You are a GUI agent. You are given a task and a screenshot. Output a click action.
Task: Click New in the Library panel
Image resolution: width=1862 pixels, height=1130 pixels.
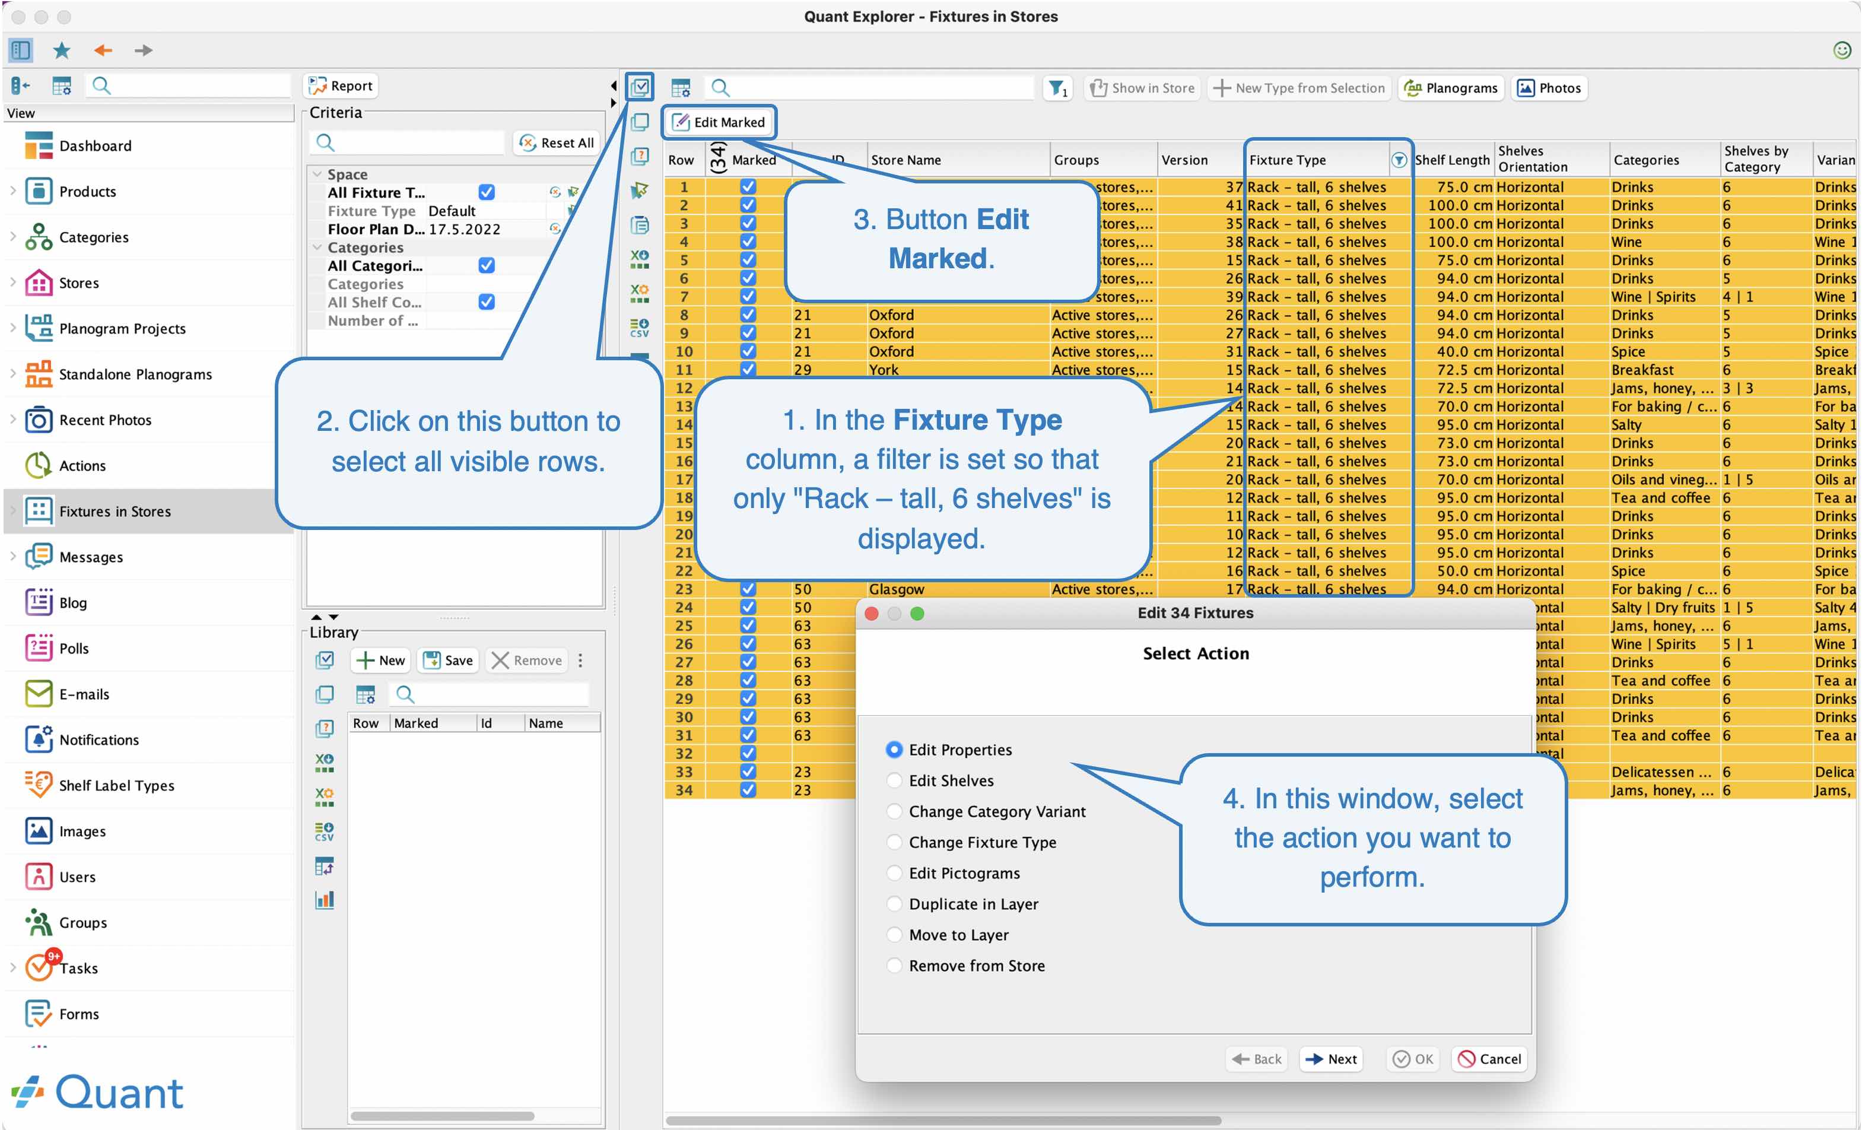point(380,660)
